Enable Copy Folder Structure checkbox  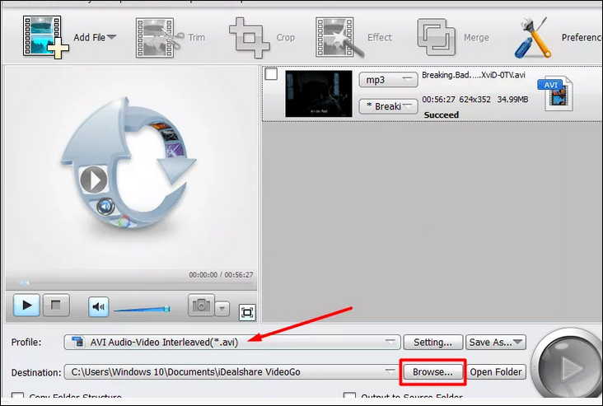tap(17, 398)
